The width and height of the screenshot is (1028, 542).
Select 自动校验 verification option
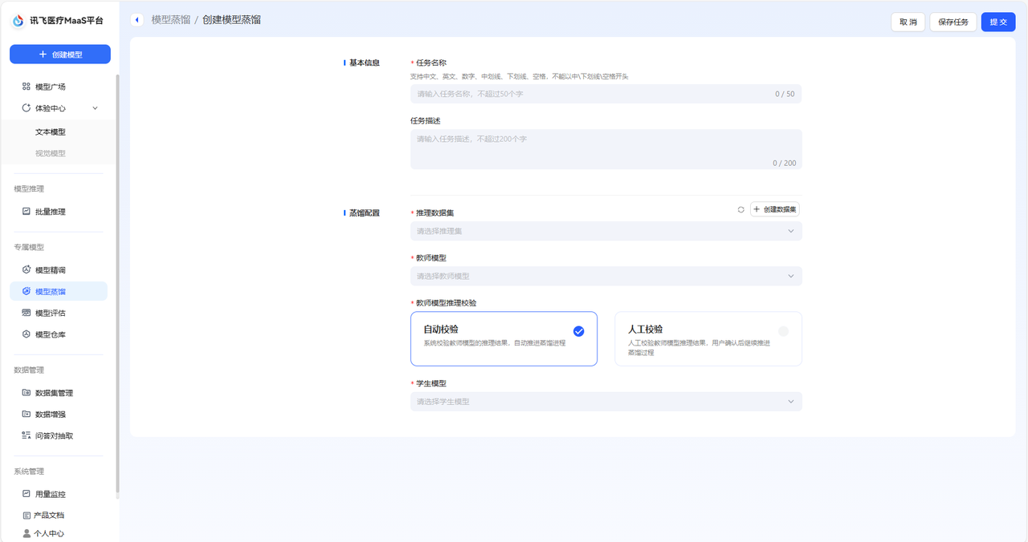coord(504,338)
